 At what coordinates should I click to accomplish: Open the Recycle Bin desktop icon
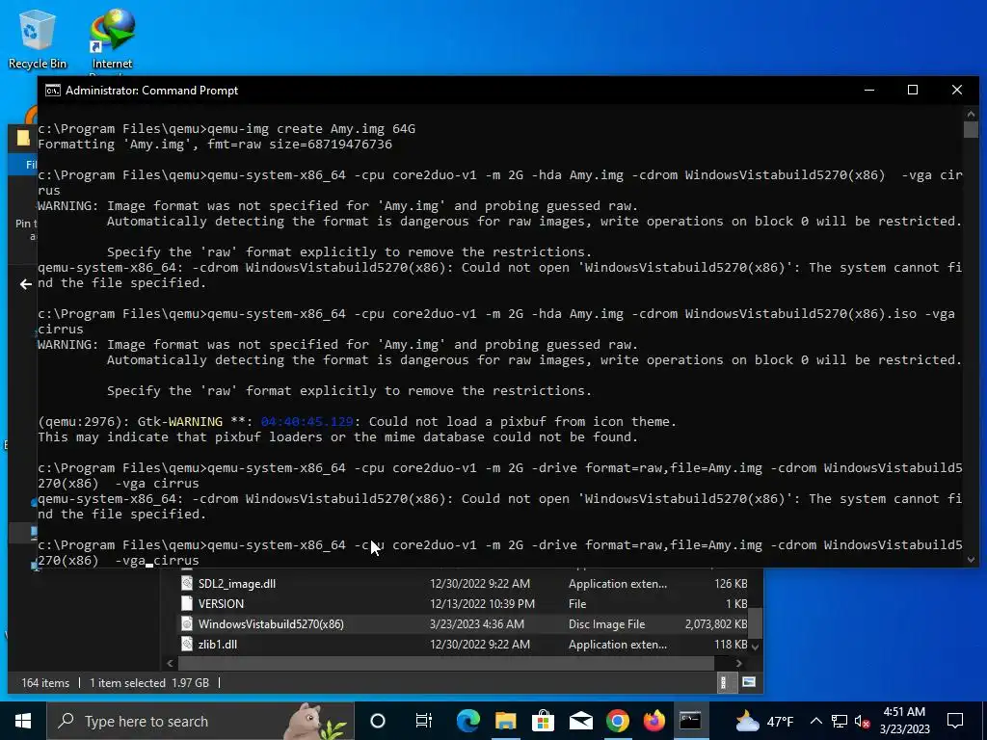(x=37, y=39)
